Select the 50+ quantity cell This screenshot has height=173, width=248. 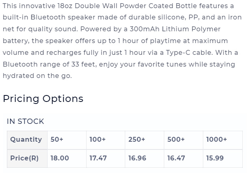coord(67,140)
